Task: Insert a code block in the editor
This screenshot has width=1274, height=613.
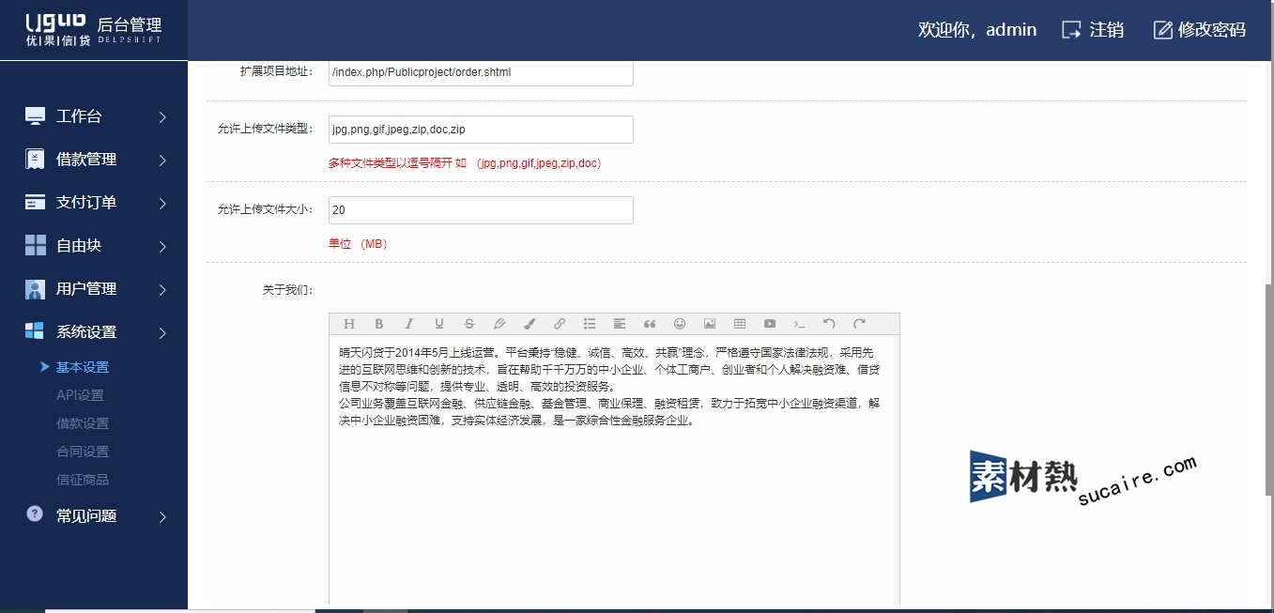Action: click(800, 324)
